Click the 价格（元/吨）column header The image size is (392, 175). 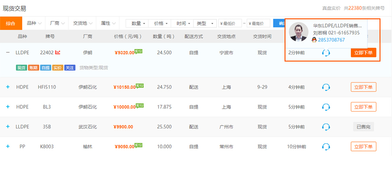point(128,37)
